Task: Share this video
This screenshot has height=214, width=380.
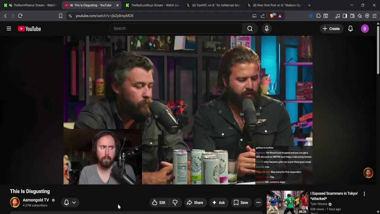Action: click(x=195, y=203)
